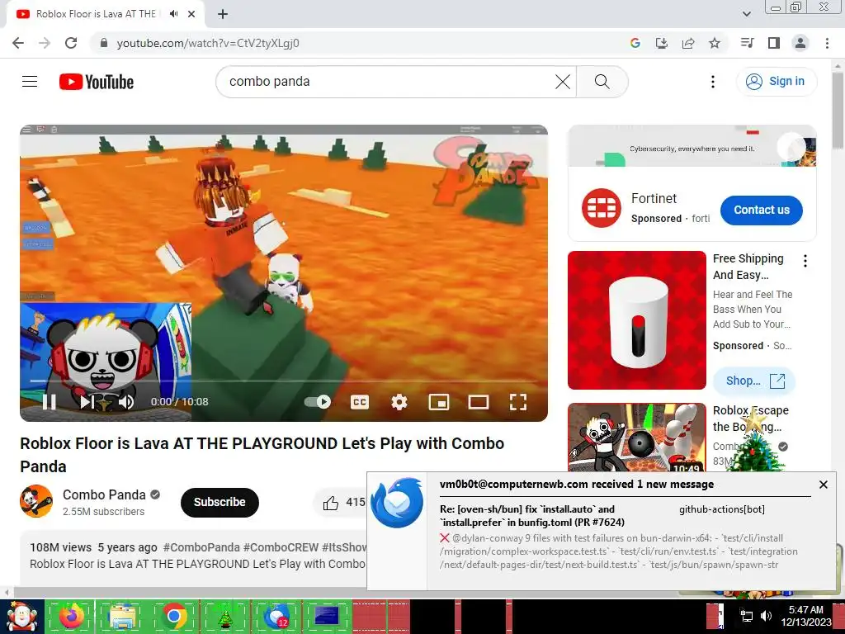The height and width of the screenshot is (634, 845).
Task: Open File Explorer from taskbar
Action: 122,616
